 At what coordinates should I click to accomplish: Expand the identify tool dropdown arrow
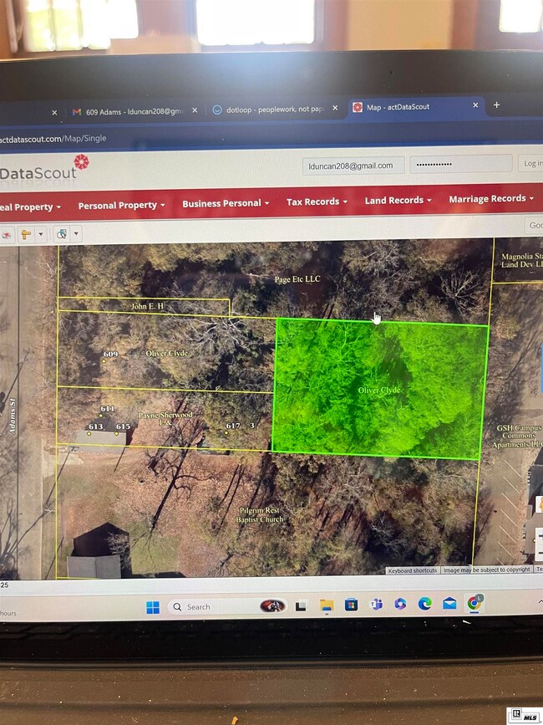(x=76, y=233)
